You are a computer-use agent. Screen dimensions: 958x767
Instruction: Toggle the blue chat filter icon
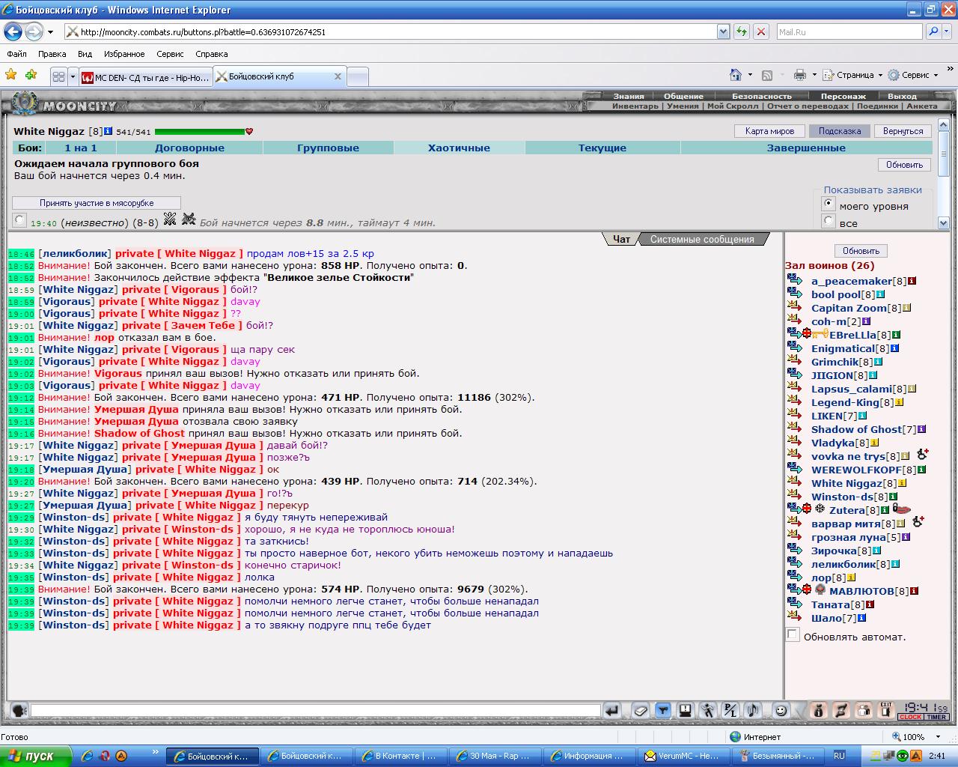click(x=662, y=710)
